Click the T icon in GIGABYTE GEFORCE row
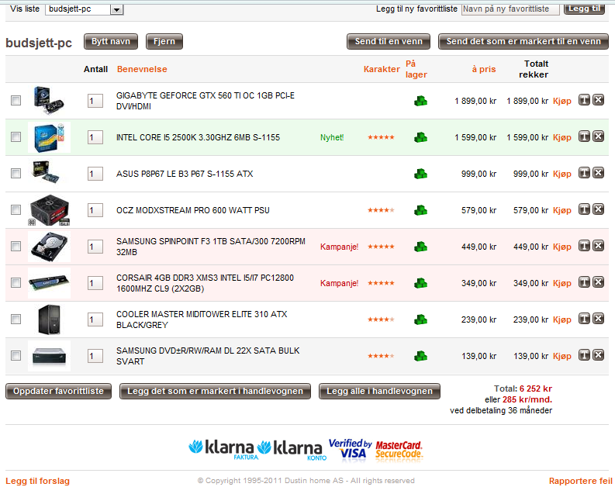 [584, 100]
